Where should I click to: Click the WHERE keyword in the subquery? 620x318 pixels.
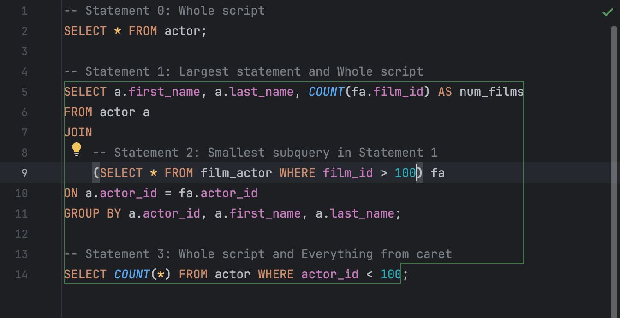tap(297, 173)
